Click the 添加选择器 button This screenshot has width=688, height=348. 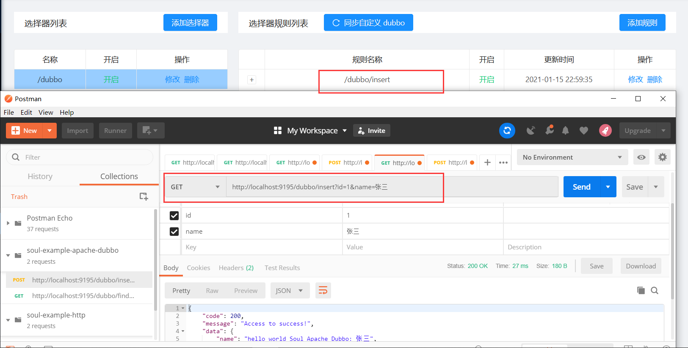(190, 22)
